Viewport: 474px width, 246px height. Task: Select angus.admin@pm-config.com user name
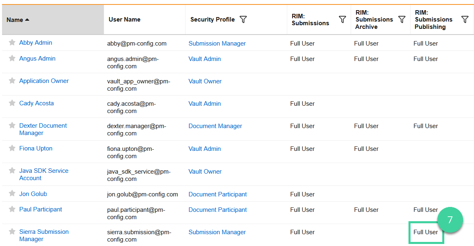[133, 63]
